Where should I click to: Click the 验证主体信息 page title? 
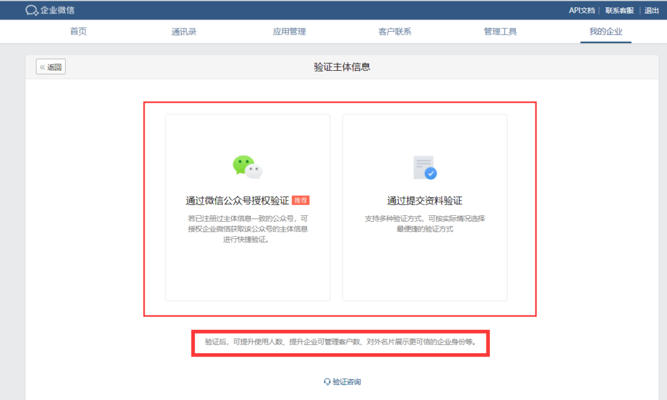point(342,66)
